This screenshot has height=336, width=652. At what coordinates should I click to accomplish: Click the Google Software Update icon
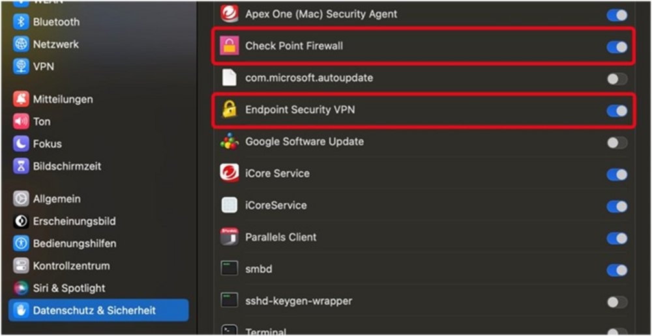(x=229, y=141)
